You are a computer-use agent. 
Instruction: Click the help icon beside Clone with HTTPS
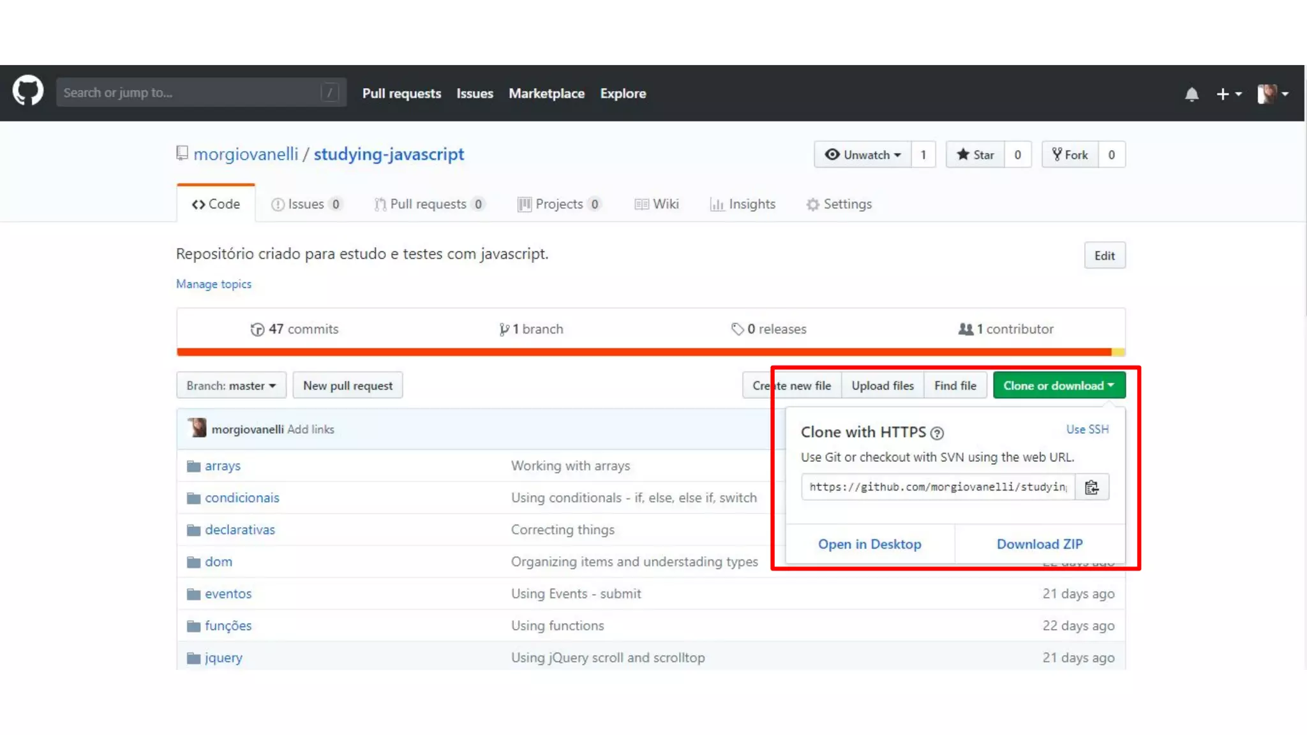[x=937, y=433]
